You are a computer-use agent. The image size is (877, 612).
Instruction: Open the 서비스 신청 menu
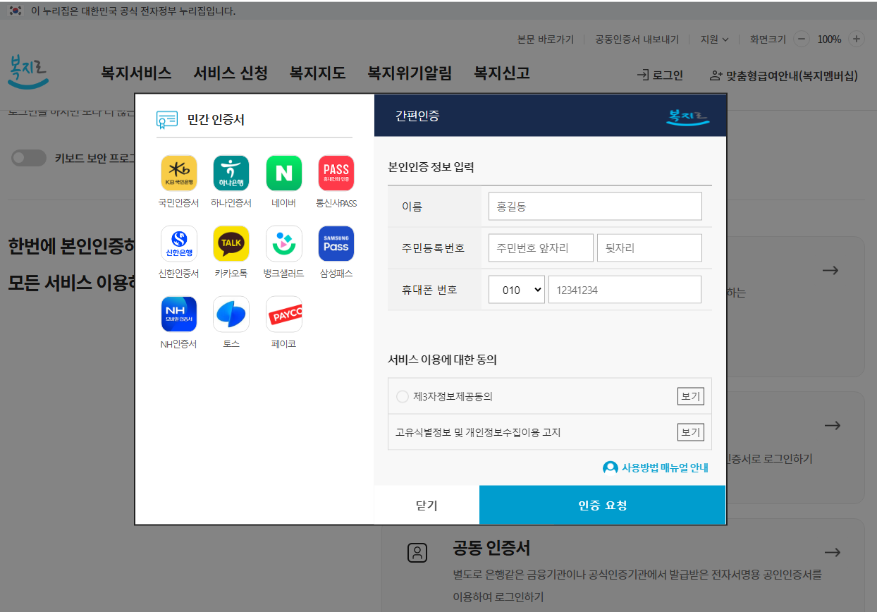231,73
